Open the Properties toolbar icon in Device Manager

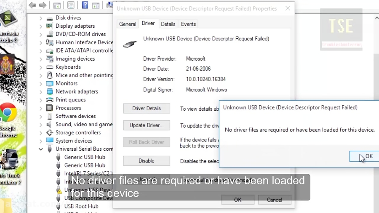click(x=71, y=5)
